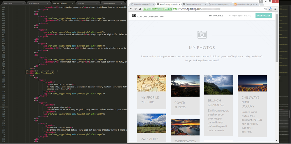Click the LFG logo icon in site header
291x144 pixels.
point(134,16)
